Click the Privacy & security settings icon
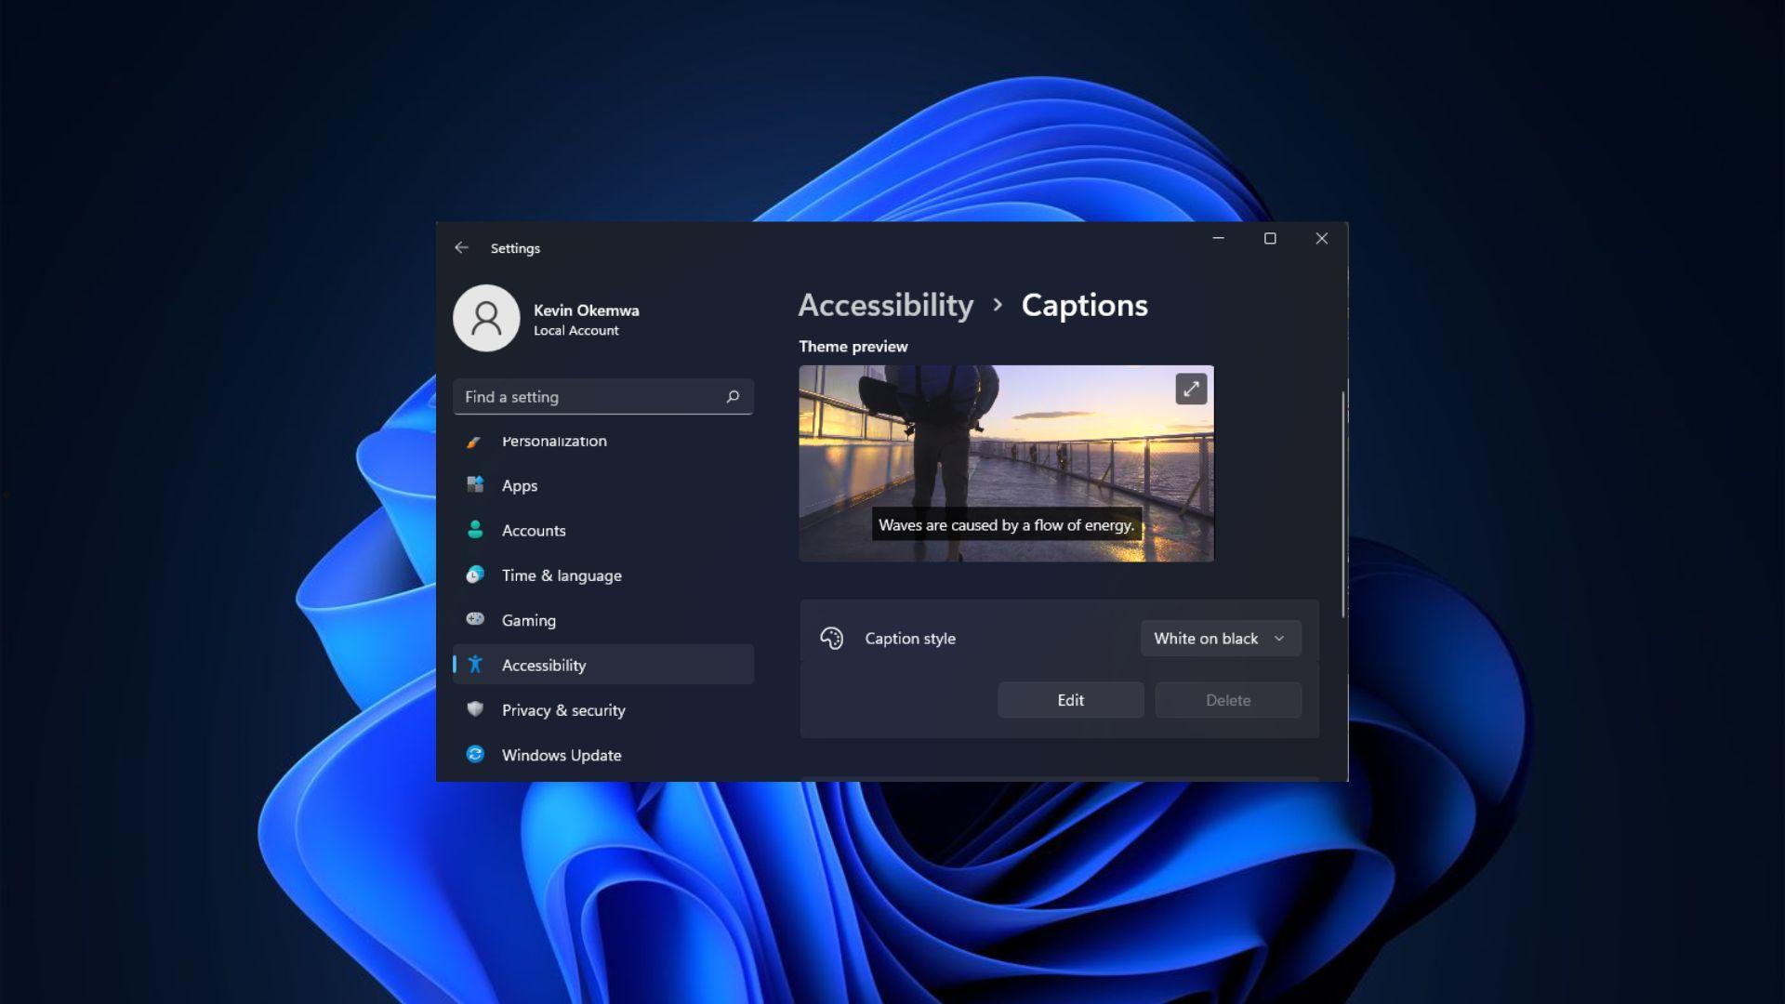This screenshot has width=1785, height=1004. pyautogui.click(x=476, y=708)
